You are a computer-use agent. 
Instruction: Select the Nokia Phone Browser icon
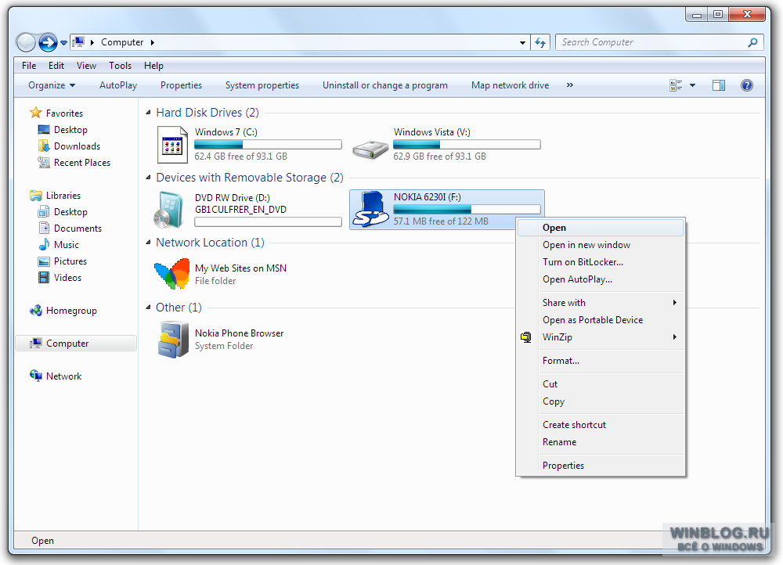click(173, 340)
